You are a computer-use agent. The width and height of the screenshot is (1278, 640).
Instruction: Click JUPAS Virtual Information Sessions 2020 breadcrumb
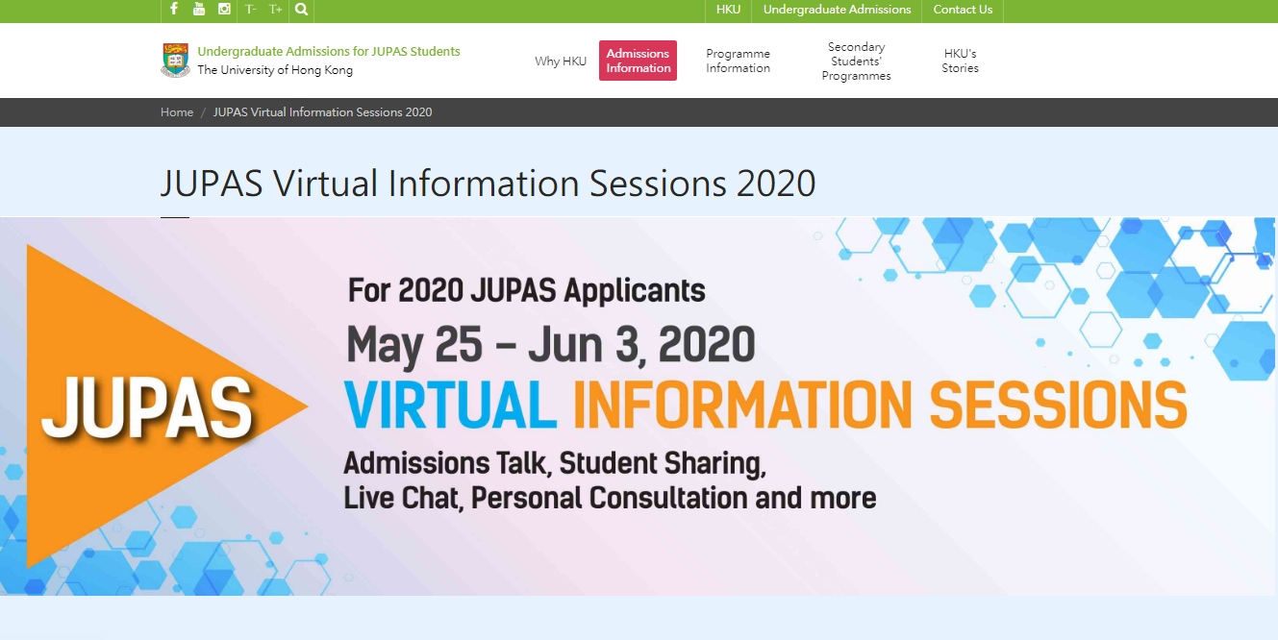pyautogui.click(x=322, y=112)
